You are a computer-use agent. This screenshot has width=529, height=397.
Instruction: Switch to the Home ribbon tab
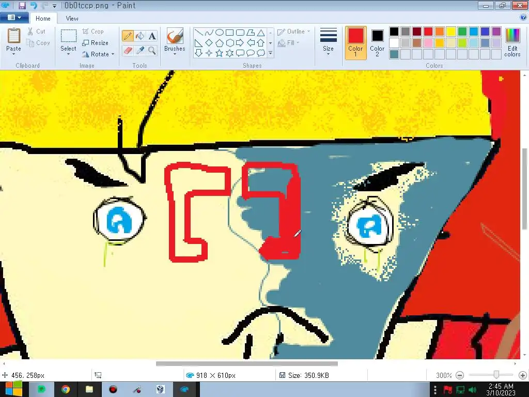43,18
